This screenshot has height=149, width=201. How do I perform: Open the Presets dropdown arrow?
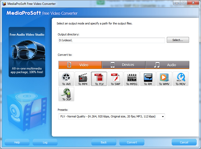click(163, 116)
